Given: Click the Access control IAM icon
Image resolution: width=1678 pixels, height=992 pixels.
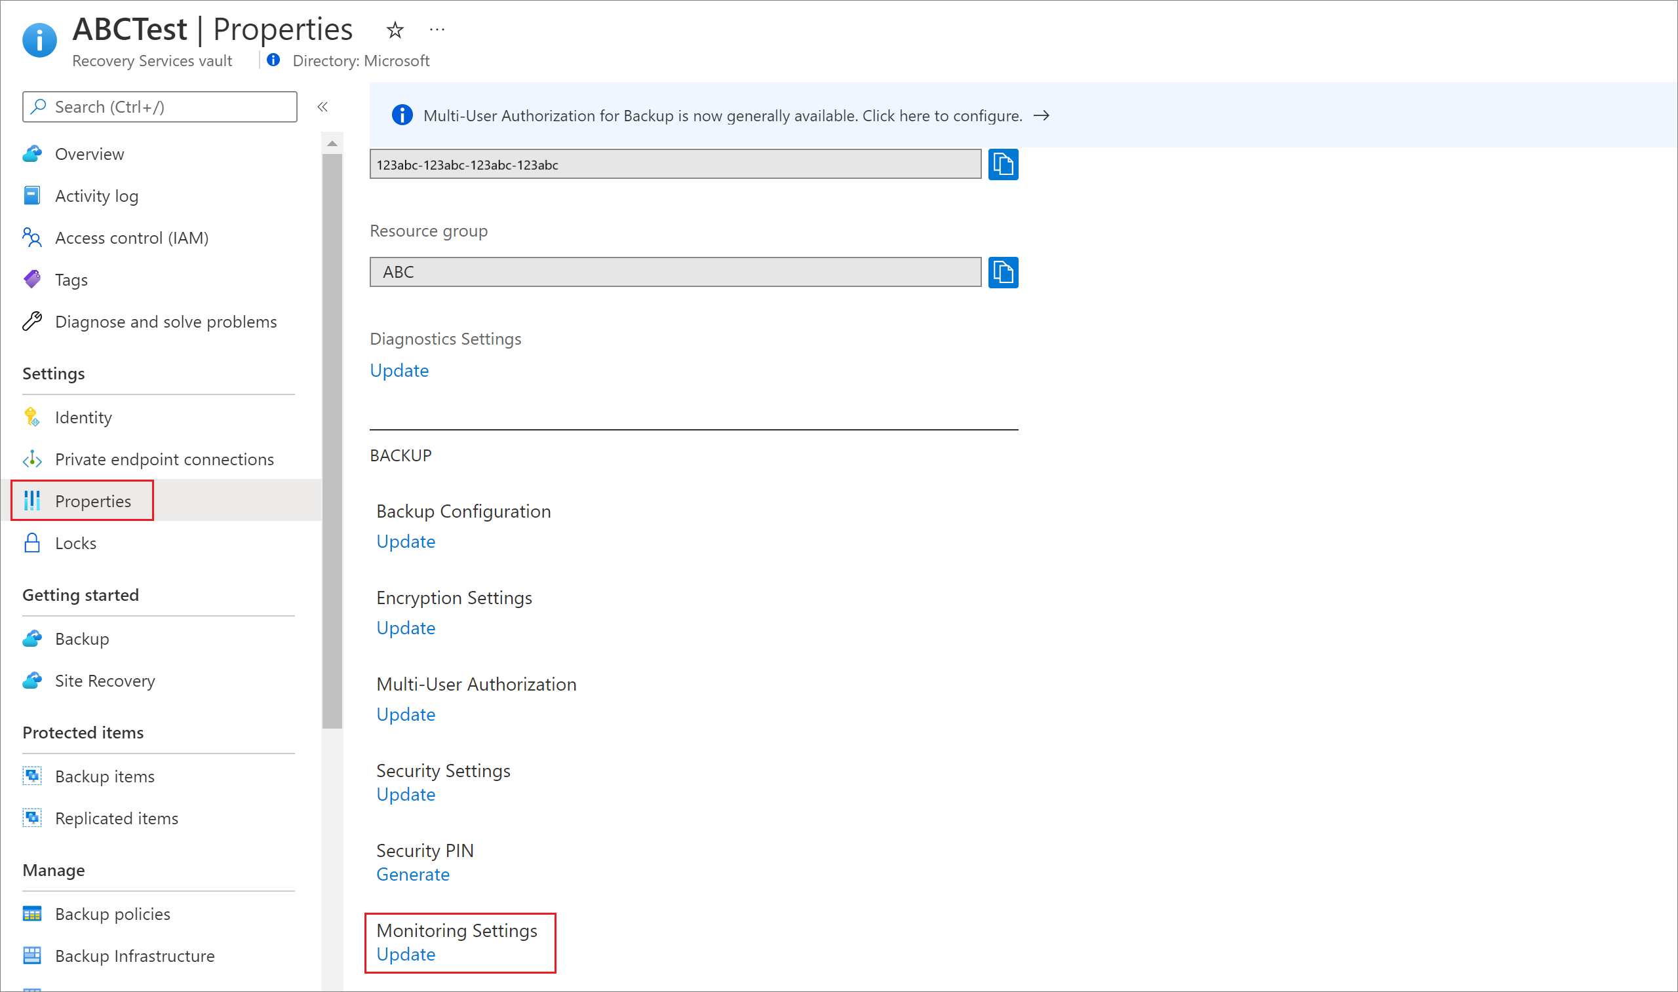Looking at the screenshot, I should (32, 237).
